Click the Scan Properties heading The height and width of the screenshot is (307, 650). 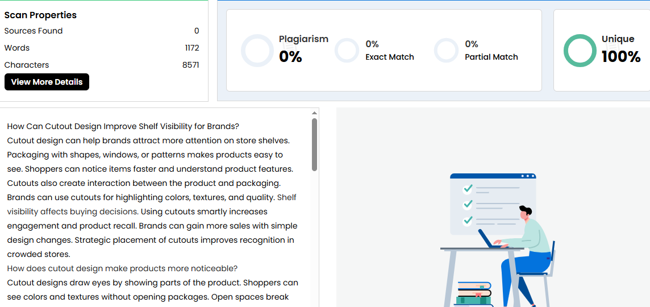(40, 15)
